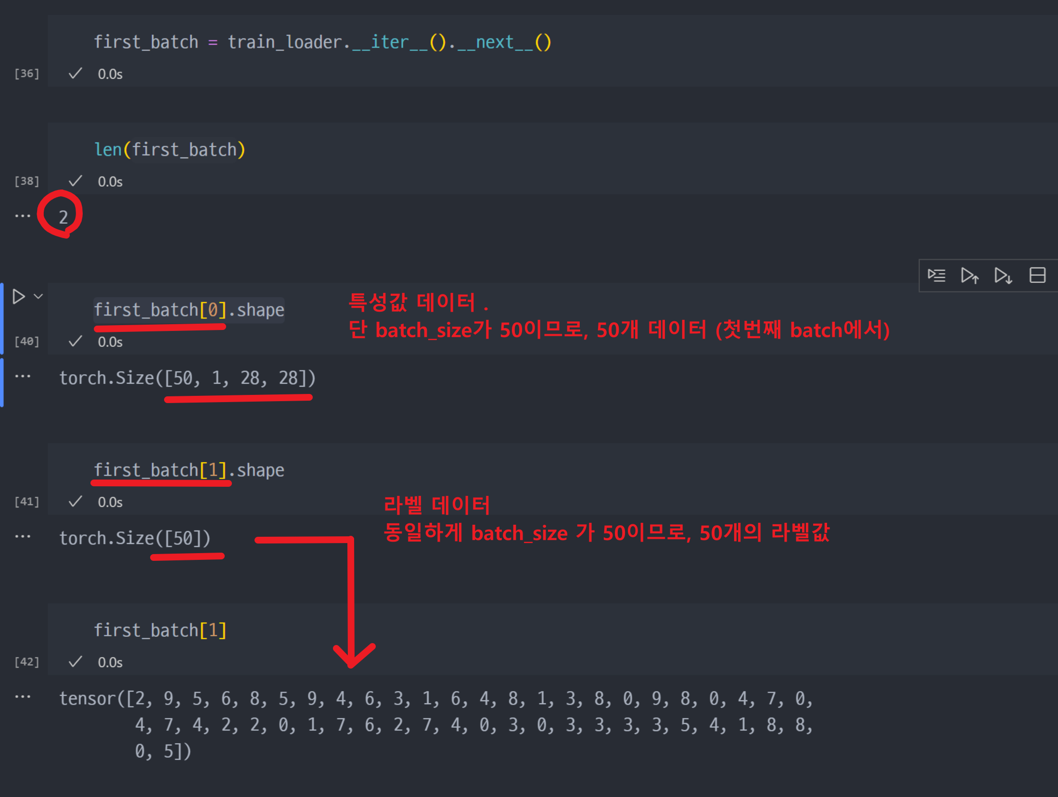
Task: Open output menu for torch.Size([50, 1, 28, 28])
Action: 23,377
